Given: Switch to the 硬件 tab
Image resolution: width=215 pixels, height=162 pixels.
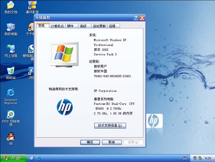Looking at the screenshot, I should click(72, 26).
